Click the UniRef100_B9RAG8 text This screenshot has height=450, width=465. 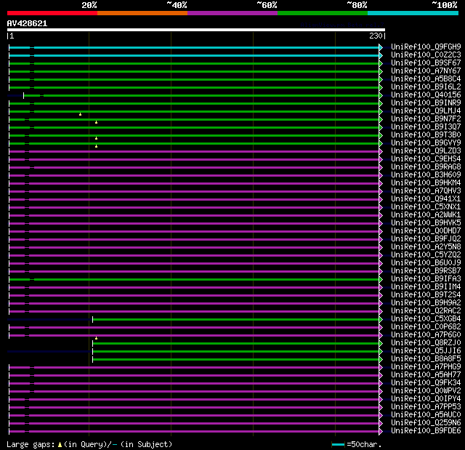(426, 167)
